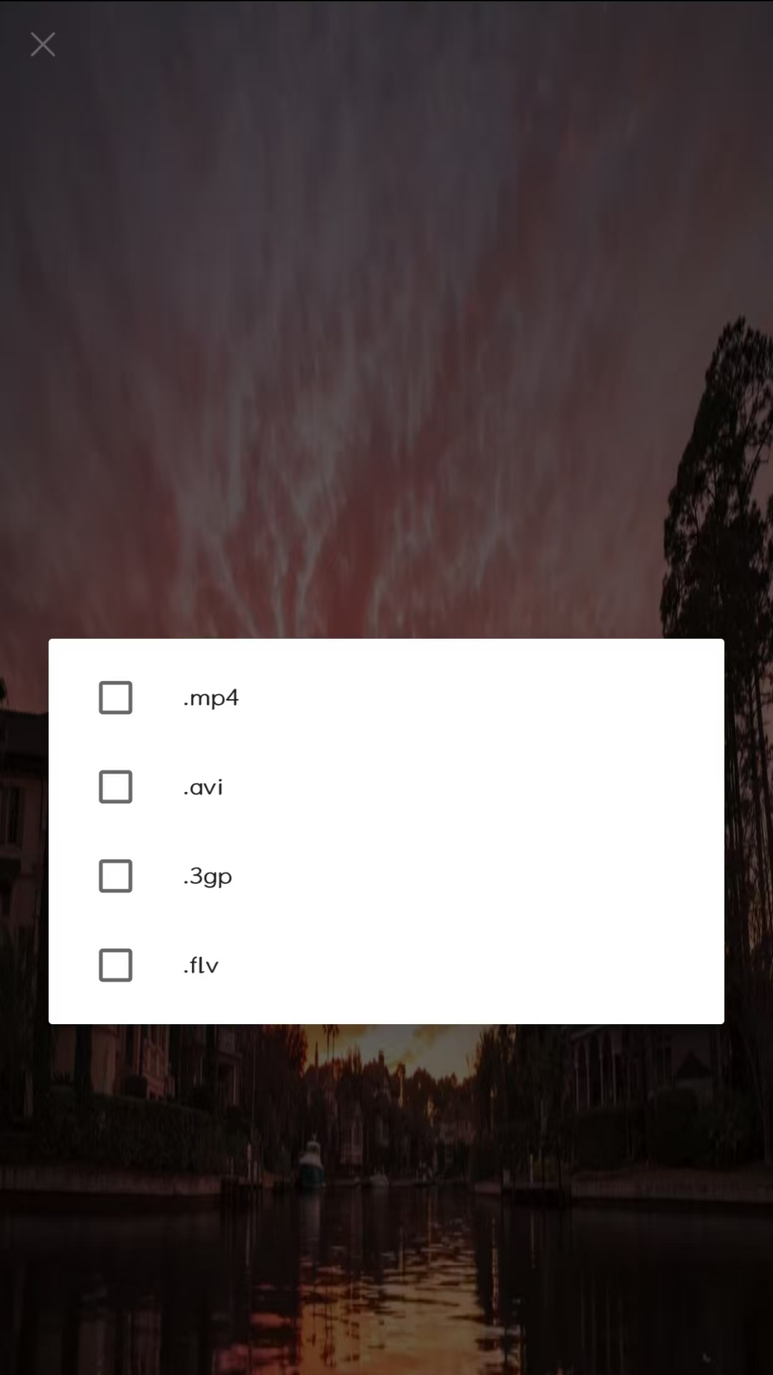773x1375 pixels.
Task: Select the .mp4 format label
Action: [210, 698]
